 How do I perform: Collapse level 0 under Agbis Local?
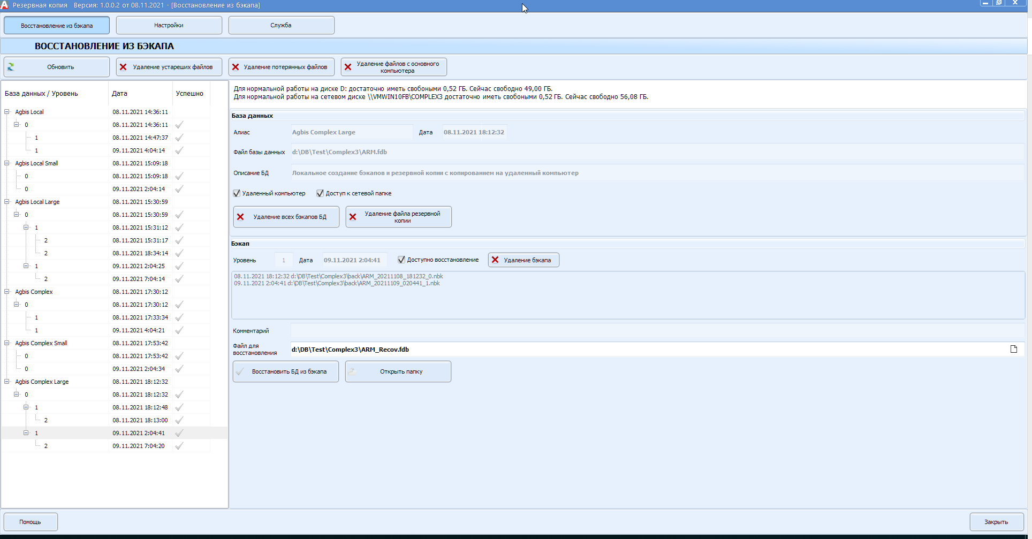(17, 125)
